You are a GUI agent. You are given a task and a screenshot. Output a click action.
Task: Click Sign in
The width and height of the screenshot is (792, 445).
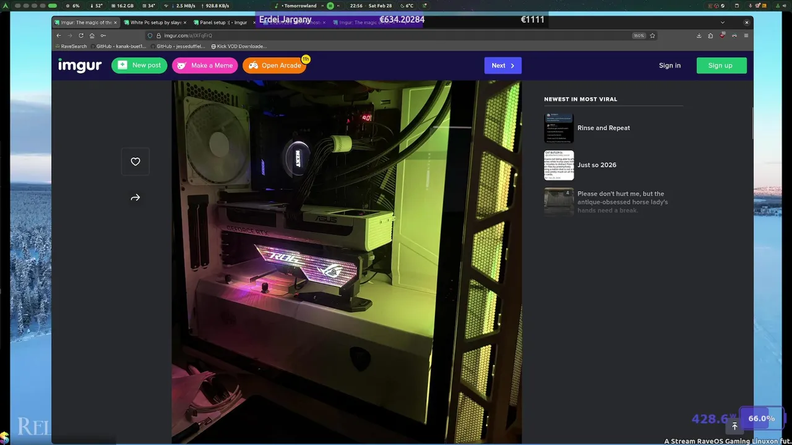669,66
